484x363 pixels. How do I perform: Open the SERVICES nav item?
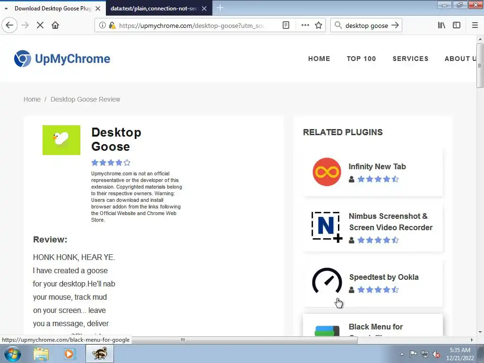[410, 59]
